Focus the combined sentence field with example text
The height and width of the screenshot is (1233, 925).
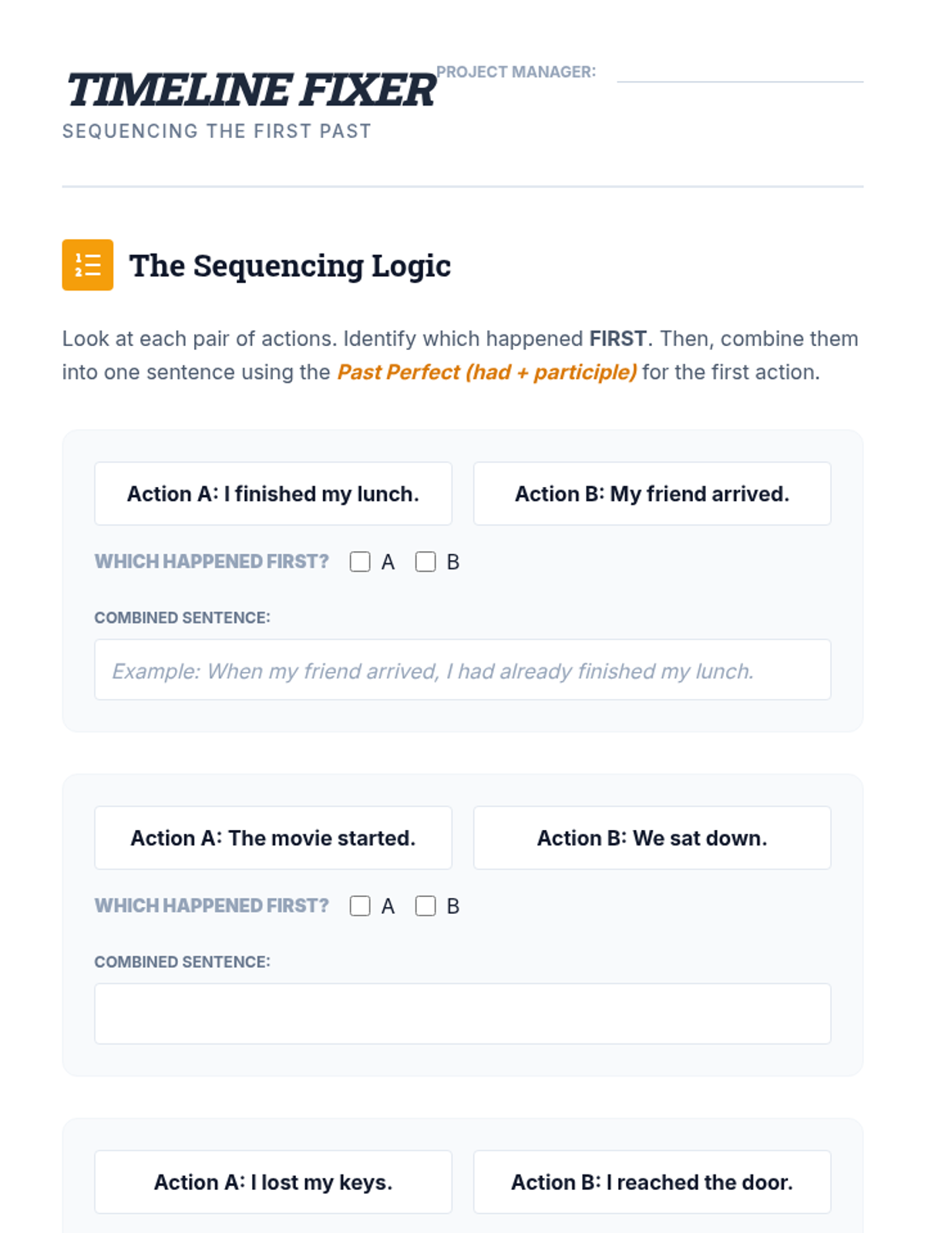(x=462, y=670)
